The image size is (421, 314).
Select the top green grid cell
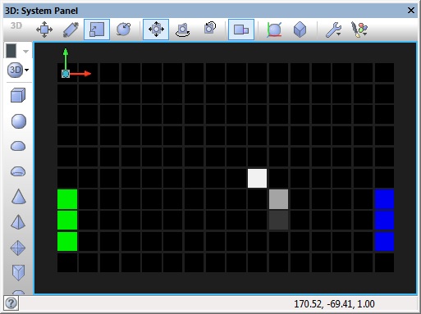click(67, 199)
